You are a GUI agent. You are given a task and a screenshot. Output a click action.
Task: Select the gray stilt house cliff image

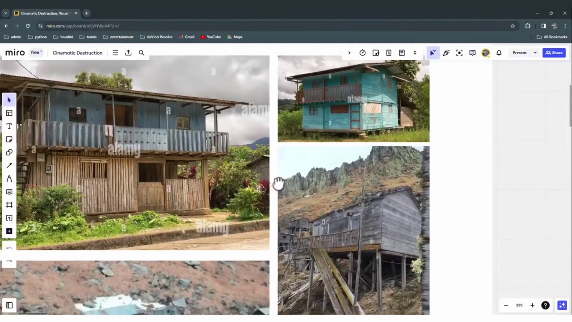(x=354, y=230)
